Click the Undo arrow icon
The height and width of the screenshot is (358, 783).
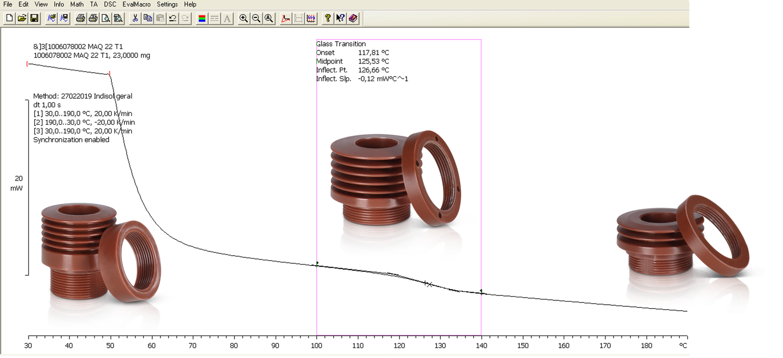173,19
